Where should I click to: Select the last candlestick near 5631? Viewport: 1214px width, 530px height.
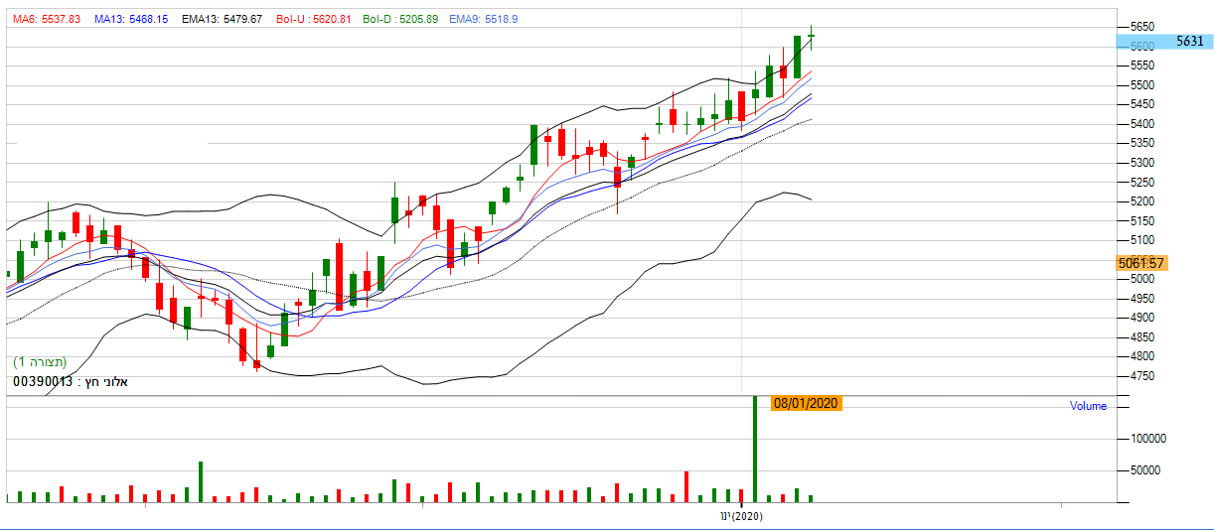pyautogui.click(x=812, y=37)
